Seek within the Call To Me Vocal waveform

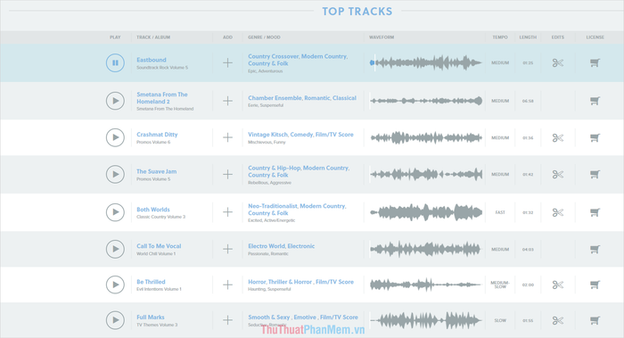(426, 249)
